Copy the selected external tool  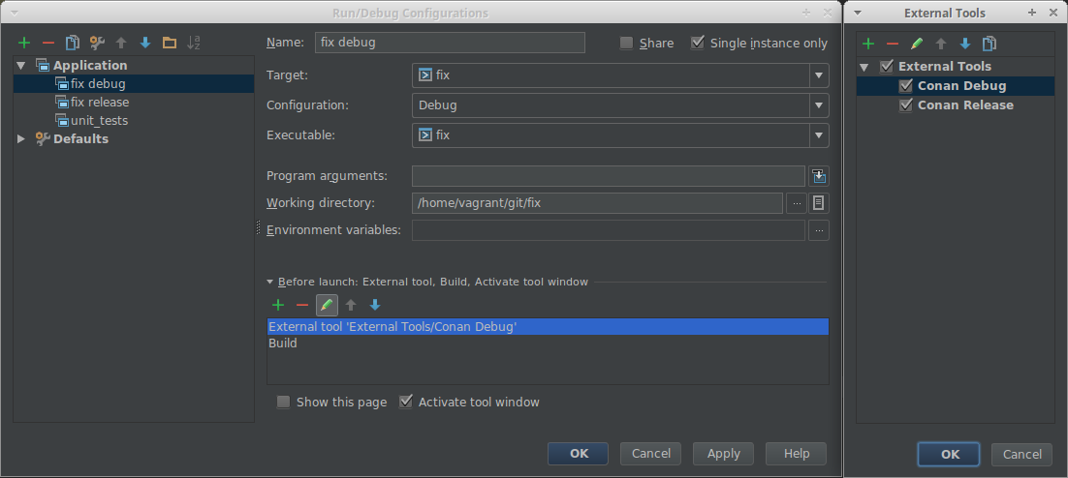click(x=989, y=44)
